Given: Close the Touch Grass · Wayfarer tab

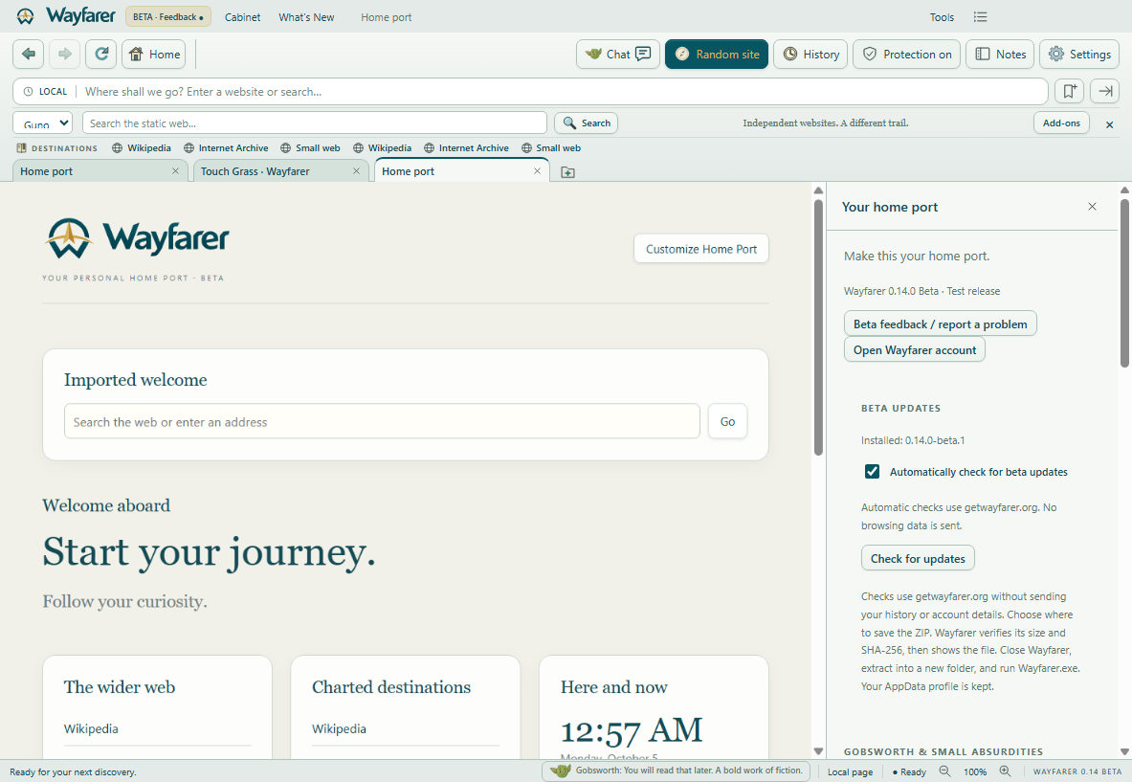Looking at the screenshot, I should (356, 171).
